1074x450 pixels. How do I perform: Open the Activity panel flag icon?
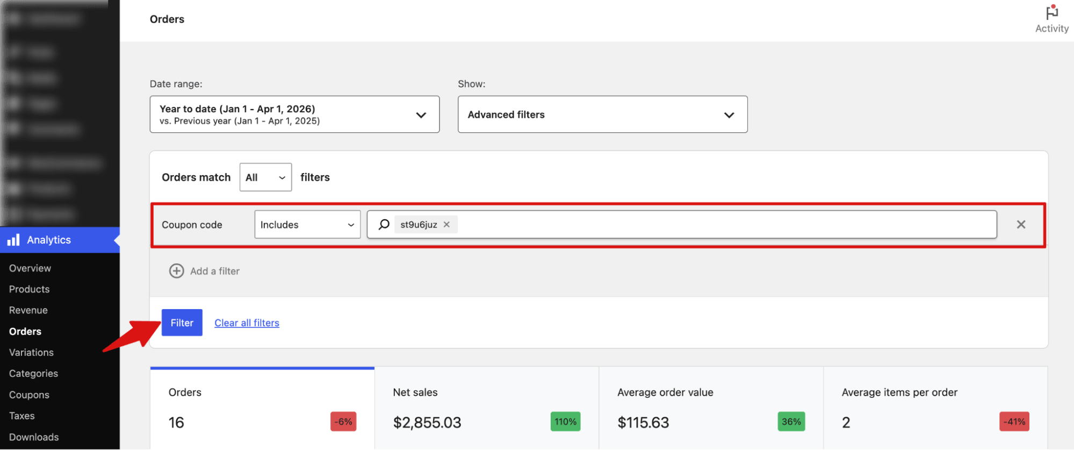point(1051,12)
